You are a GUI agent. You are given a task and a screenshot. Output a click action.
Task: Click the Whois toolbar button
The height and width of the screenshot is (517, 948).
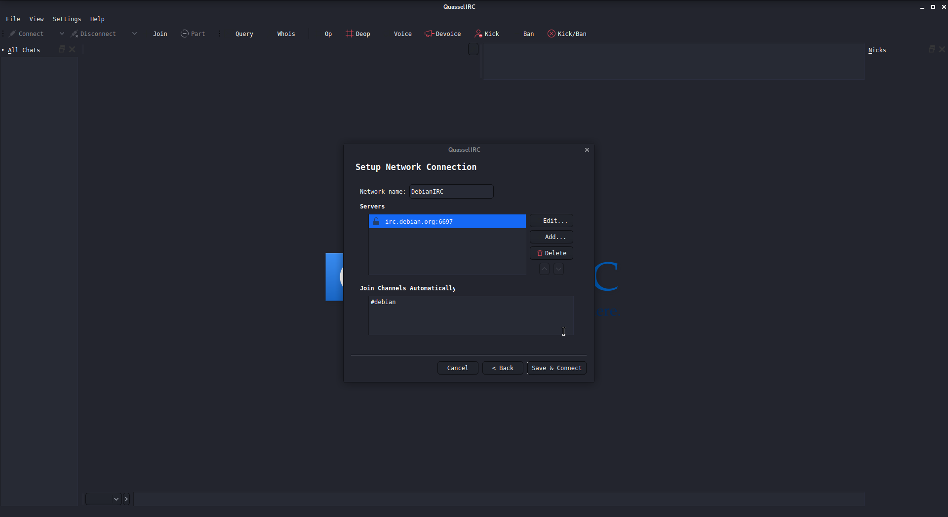pyautogui.click(x=286, y=34)
